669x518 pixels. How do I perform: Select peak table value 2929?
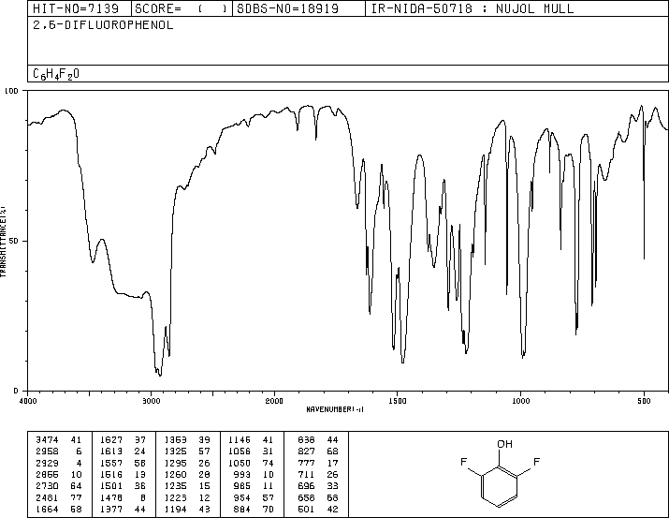47,463
